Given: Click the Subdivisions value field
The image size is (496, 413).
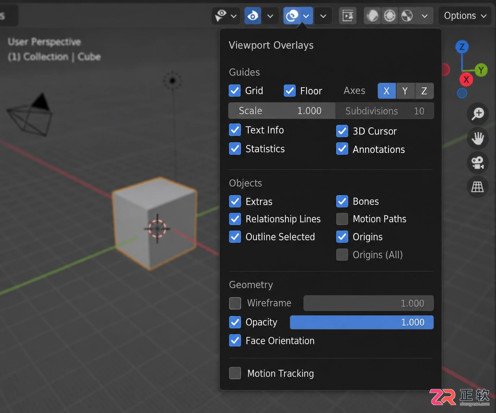Looking at the screenshot, I should click(385, 111).
